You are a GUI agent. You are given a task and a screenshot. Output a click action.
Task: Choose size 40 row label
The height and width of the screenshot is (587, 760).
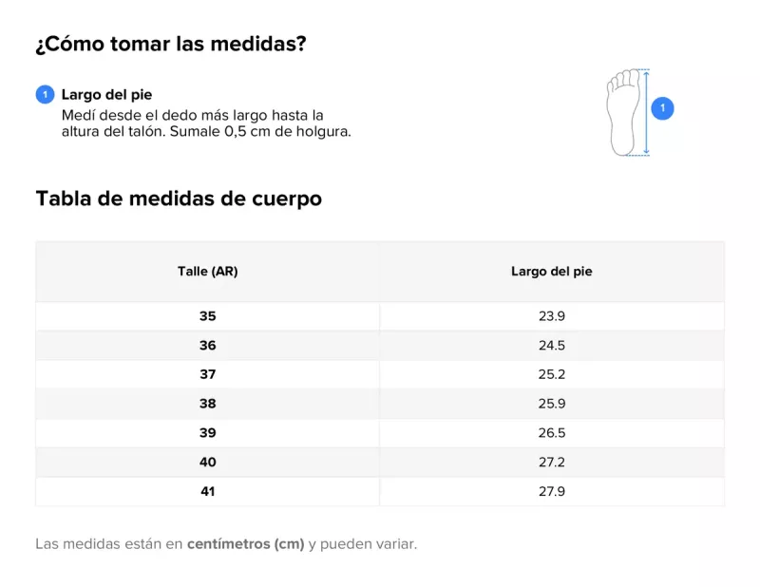pos(207,463)
